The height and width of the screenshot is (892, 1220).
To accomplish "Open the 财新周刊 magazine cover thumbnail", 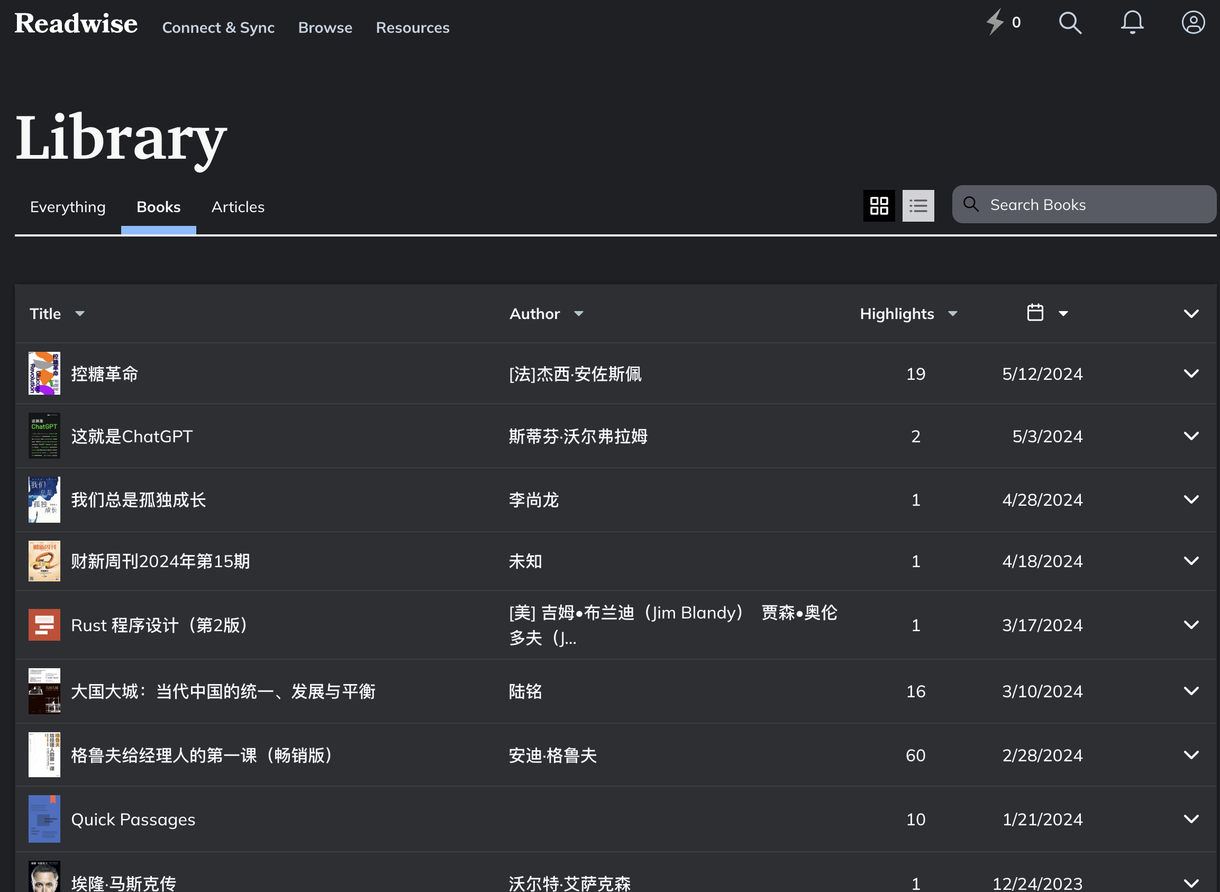I will tap(44, 561).
